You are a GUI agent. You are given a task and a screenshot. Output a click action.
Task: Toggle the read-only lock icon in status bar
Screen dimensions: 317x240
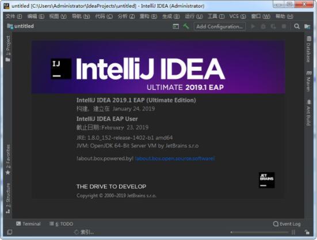307,232
